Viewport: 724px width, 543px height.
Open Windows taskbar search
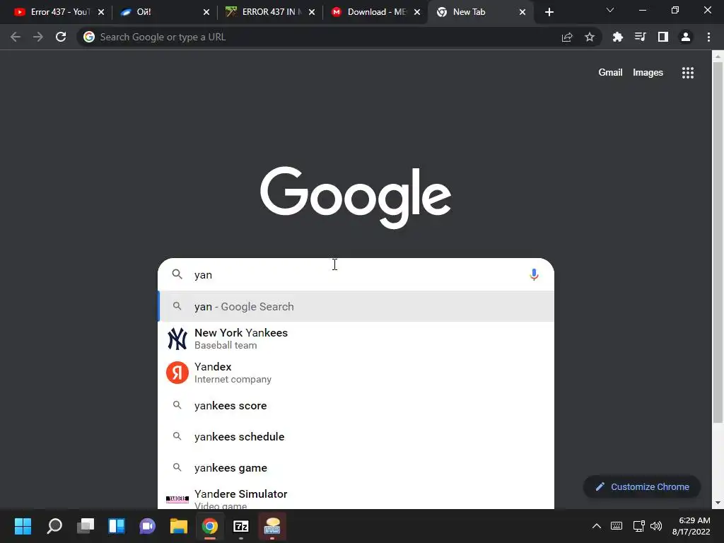[54, 526]
